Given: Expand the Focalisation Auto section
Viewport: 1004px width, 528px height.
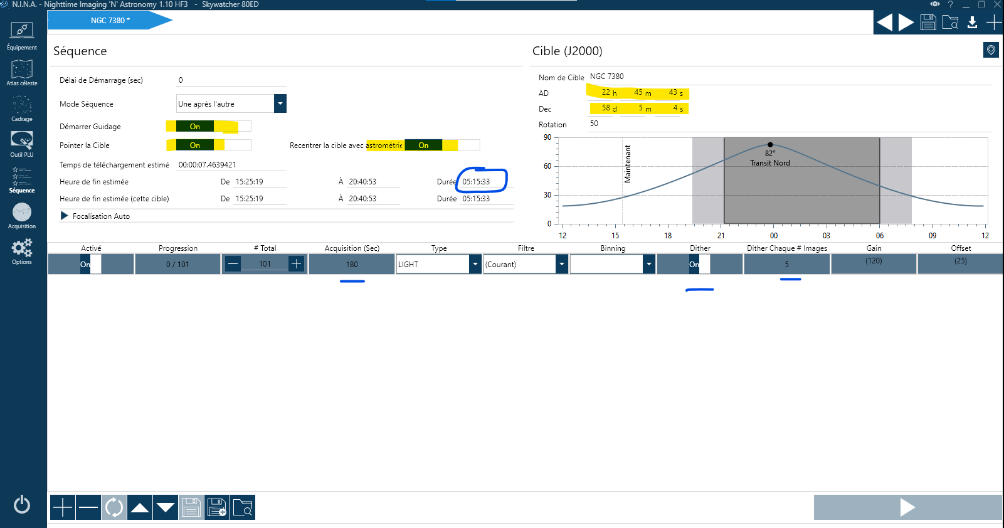Looking at the screenshot, I should 65,216.
